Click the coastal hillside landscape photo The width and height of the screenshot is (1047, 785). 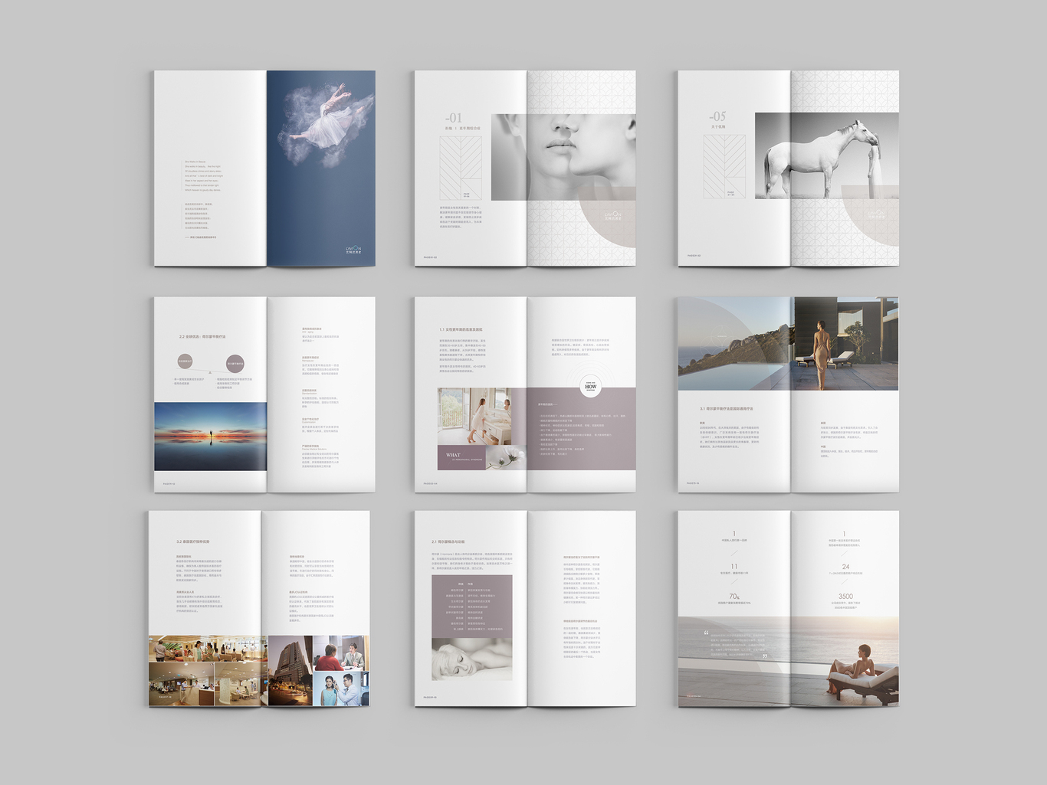click(x=736, y=344)
